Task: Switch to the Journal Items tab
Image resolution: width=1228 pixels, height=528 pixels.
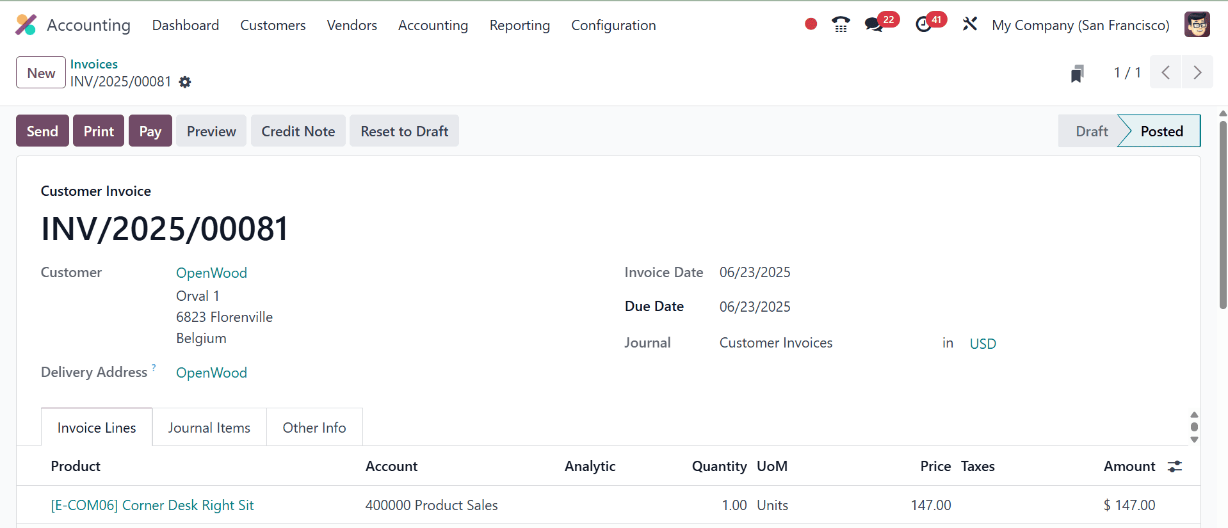Action: click(x=209, y=428)
